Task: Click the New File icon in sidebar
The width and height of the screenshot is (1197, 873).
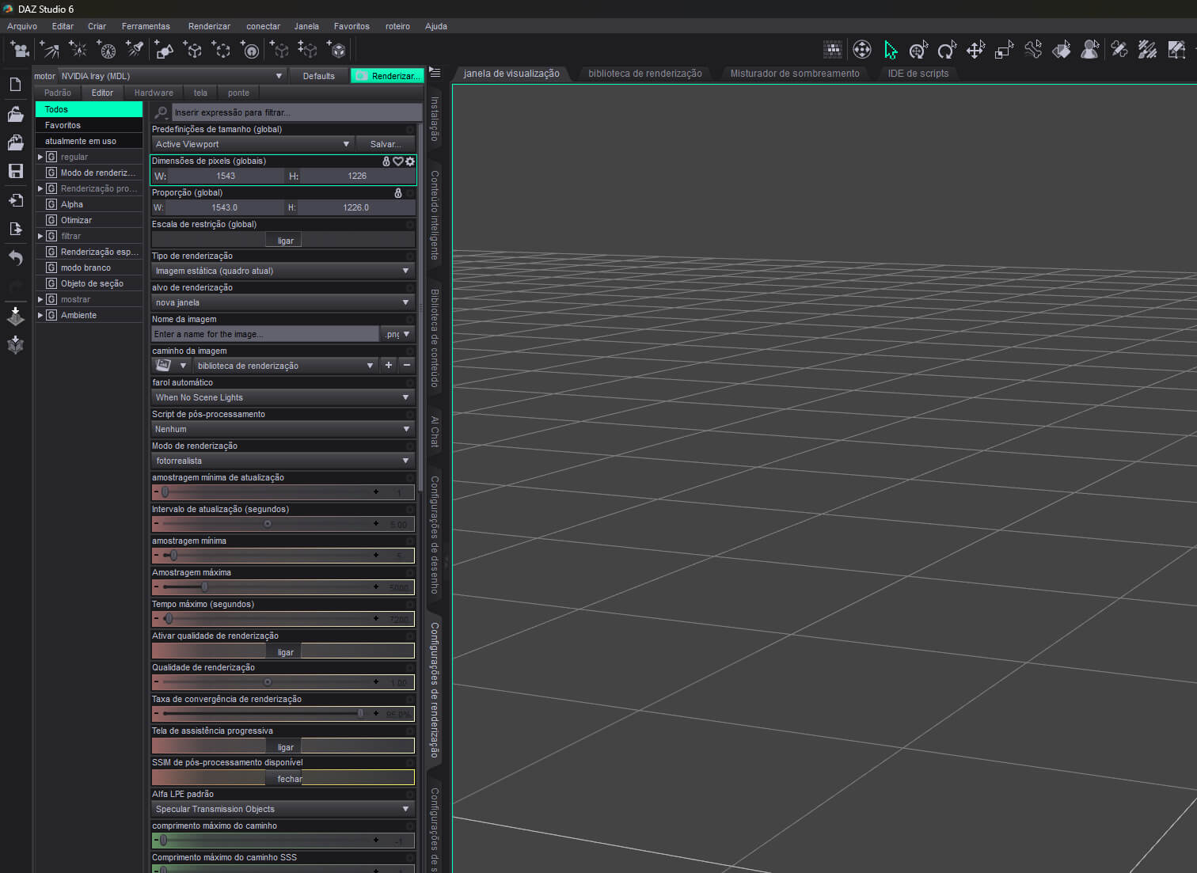Action: click(x=15, y=84)
